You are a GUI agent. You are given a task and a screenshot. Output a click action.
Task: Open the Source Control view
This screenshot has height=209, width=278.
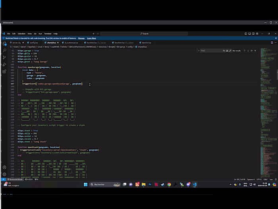5,57
